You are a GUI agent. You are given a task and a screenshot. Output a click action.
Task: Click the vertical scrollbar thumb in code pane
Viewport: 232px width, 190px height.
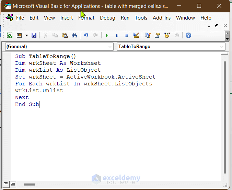click(x=225, y=117)
